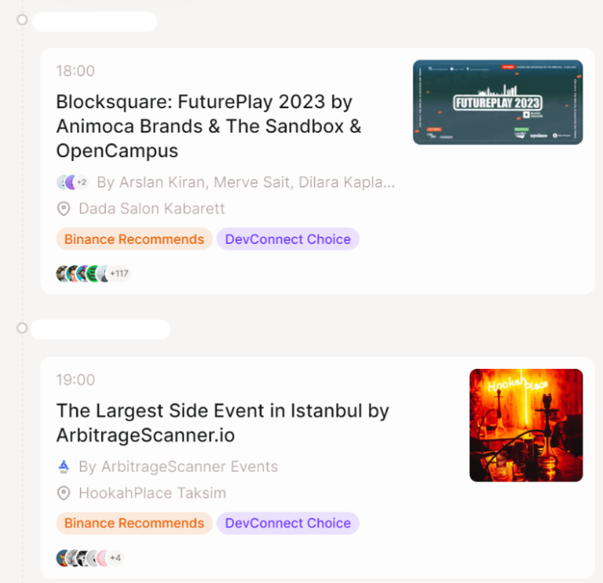Screen dimensions: 603x583
Task: Select DevConnect Choice tag on ArbitrageScanner event
Action: click(x=287, y=523)
